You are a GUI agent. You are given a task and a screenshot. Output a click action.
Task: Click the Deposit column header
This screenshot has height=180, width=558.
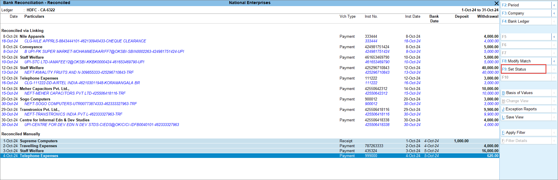tap(462, 17)
